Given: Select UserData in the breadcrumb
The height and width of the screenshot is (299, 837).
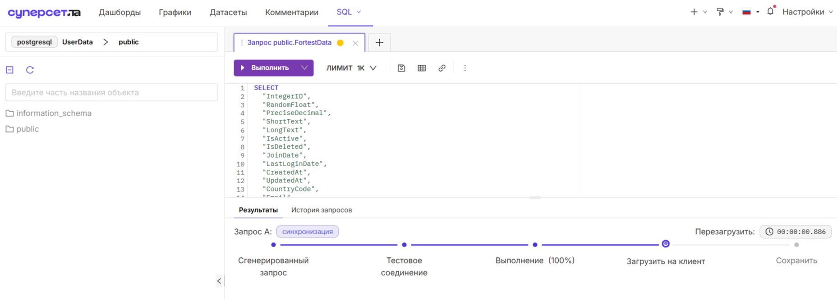Looking at the screenshot, I should coord(78,42).
